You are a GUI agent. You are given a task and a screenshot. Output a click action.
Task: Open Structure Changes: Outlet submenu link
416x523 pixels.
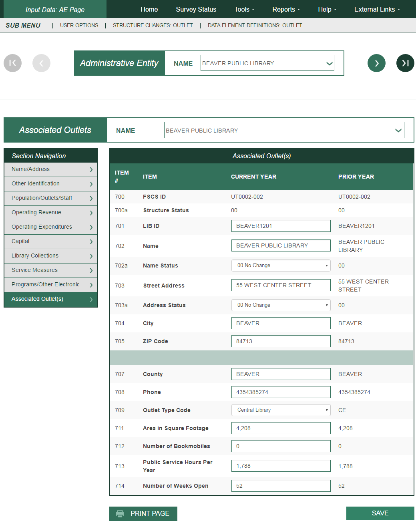tap(153, 25)
